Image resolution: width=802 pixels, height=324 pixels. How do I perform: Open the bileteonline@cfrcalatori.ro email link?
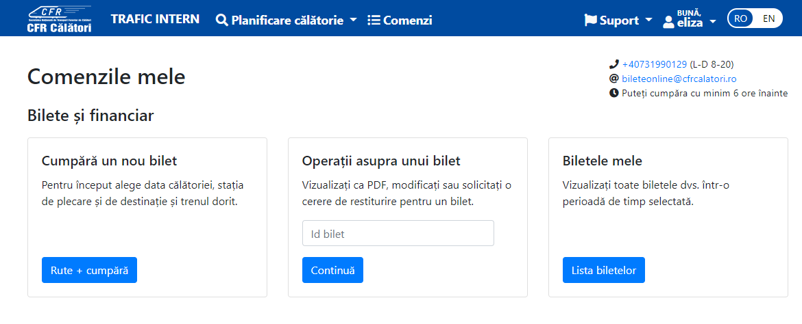coord(679,79)
